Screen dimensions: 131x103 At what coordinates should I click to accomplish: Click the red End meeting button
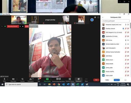pyautogui.click(x=96, y=80)
